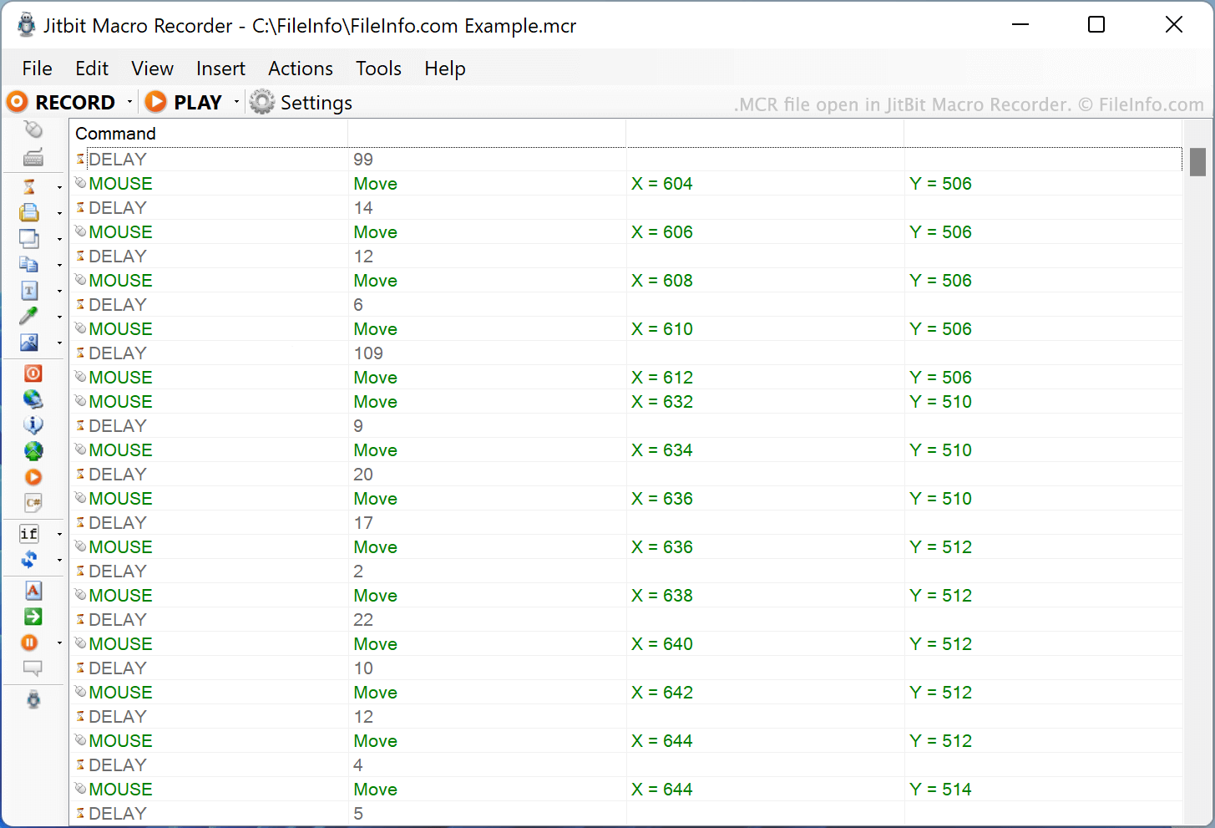
Task: Insert the open website globe command
Action: 33,399
